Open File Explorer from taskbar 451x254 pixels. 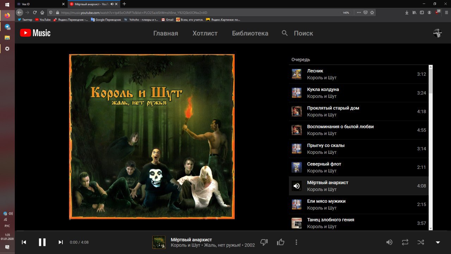[x=7, y=37]
